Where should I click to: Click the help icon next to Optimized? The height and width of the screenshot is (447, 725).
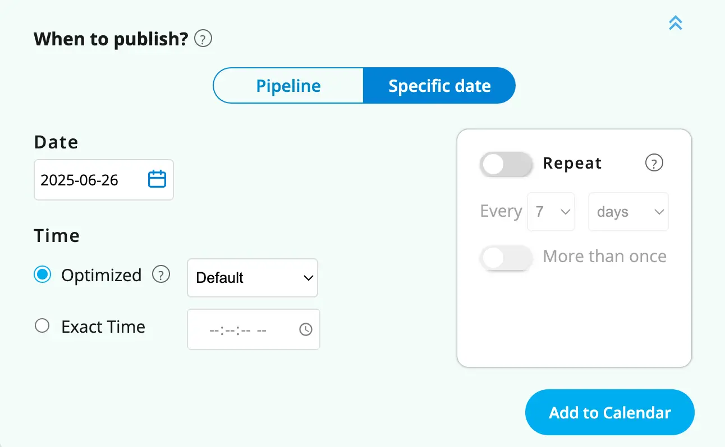(162, 275)
